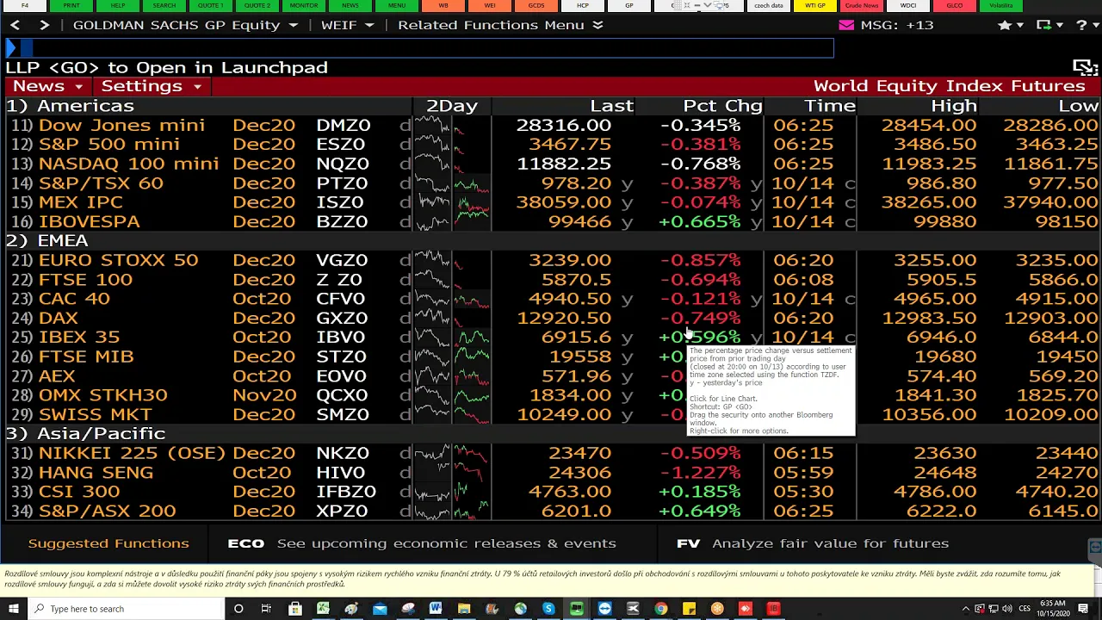1102x620 pixels.
Task: Open Mail app in taskbar
Action: [380, 609]
